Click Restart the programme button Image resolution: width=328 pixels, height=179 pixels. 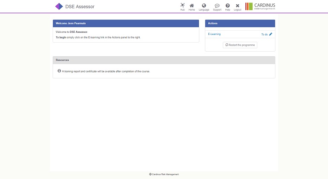pos(240,45)
